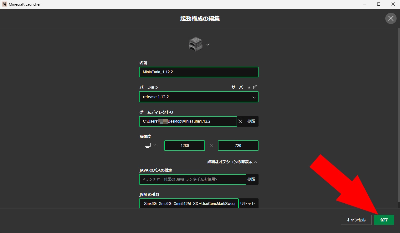Image resolution: width=400 pixels, height=233 pixels.
Task: Open the profile icon chooser chevron
Action: click(x=208, y=45)
